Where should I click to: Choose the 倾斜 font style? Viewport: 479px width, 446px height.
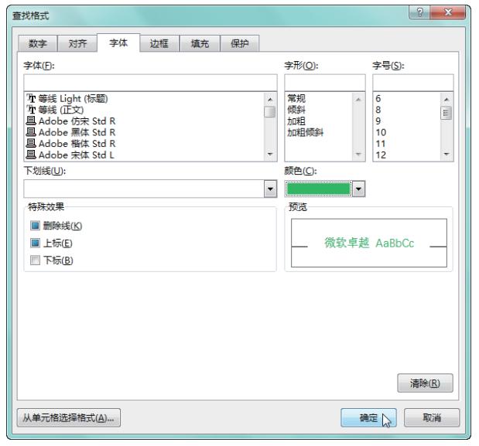[296, 110]
